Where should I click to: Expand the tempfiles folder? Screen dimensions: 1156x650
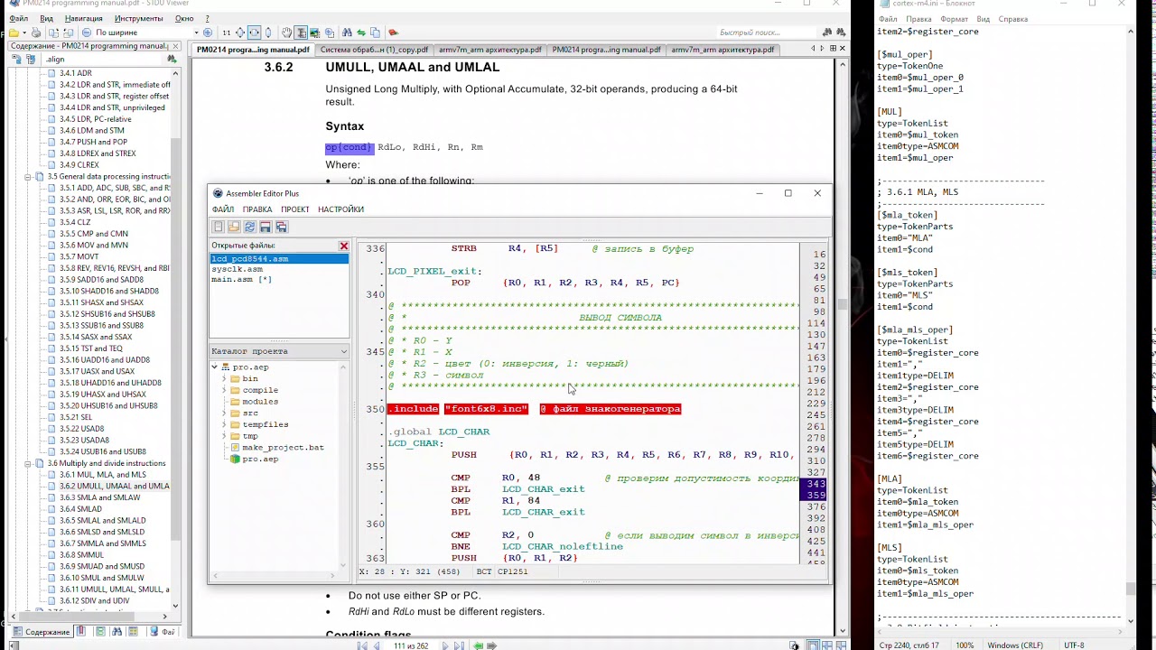(x=224, y=424)
